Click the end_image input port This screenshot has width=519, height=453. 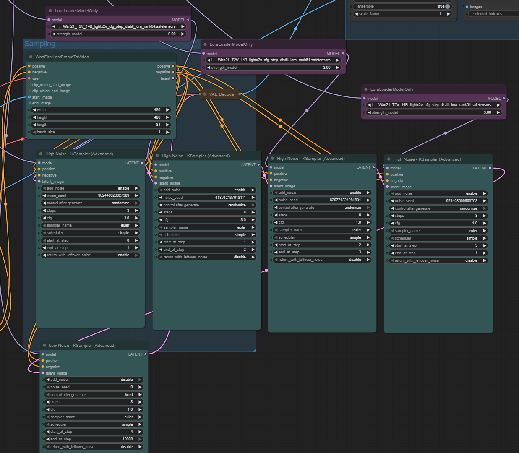click(29, 103)
